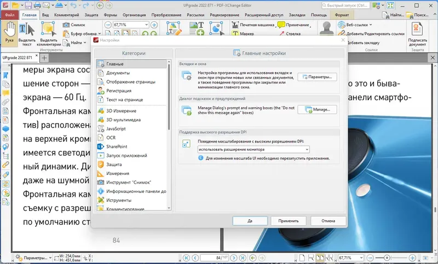The height and width of the screenshot is (264, 438).
Task: Go to next page button in status bar
Action: tap(234, 258)
